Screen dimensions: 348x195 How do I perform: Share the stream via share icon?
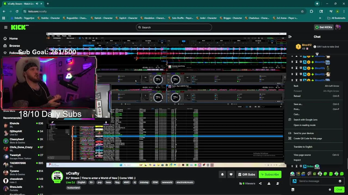260,183
